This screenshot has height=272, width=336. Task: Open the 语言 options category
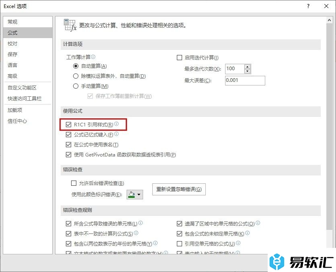[28, 65]
